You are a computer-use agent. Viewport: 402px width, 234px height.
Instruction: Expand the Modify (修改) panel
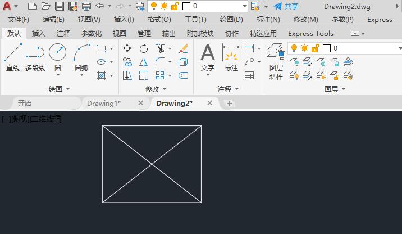[x=156, y=89]
